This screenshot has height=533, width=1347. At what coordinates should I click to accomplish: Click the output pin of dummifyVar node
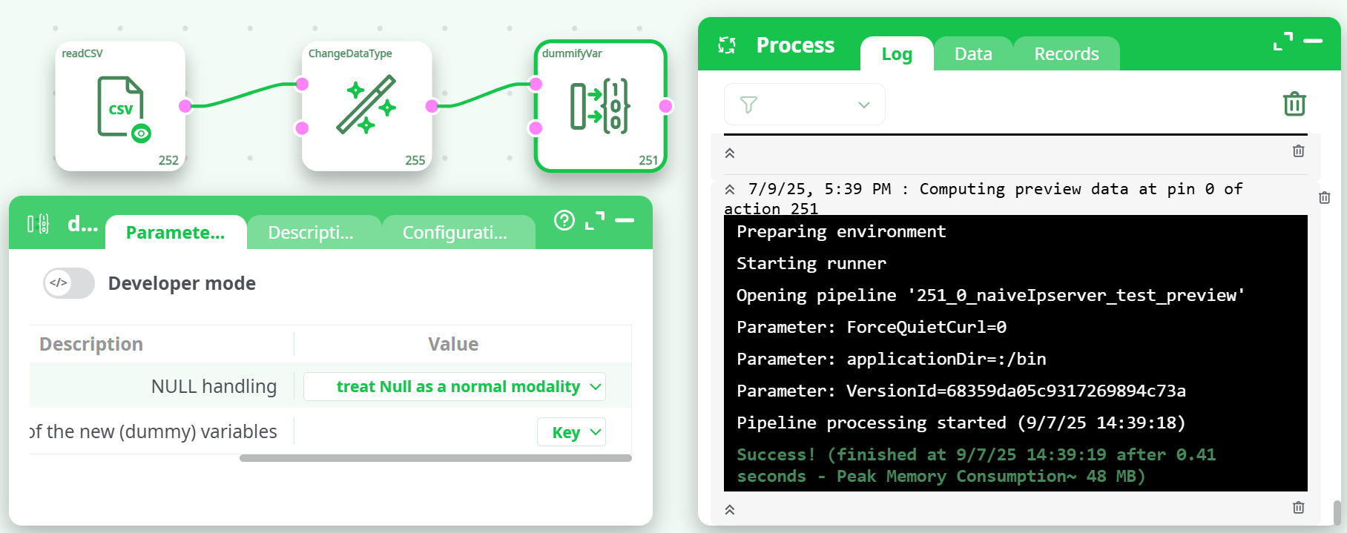pyautogui.click(x=665, y=106)
